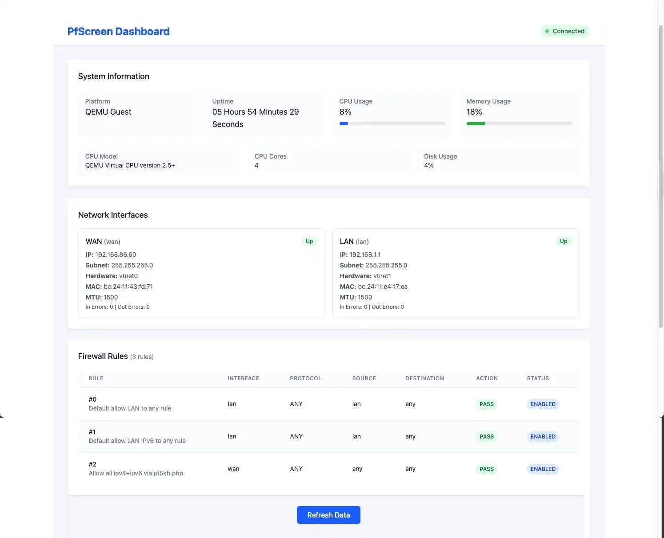Click the ENABLED badge for rule #2
The height and width of the screenshot is (538, 664).
[x=543, y=469]
